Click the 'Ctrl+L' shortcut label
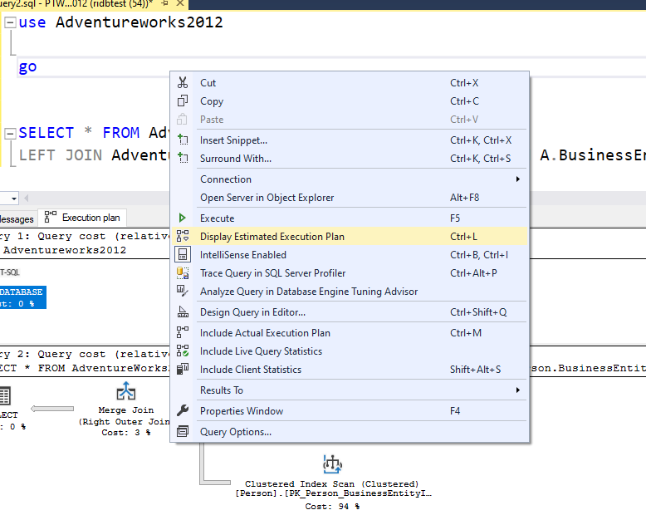The image size is (646, 515). [x=463, y=236]
